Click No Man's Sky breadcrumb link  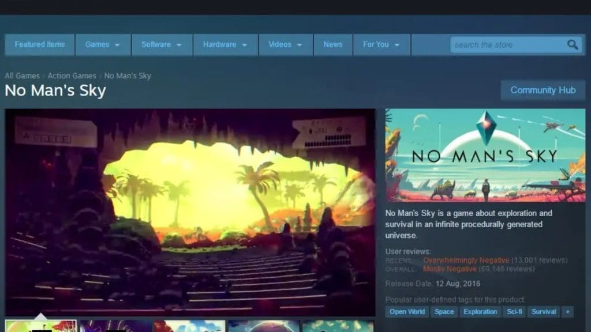[x=128, y=76]
